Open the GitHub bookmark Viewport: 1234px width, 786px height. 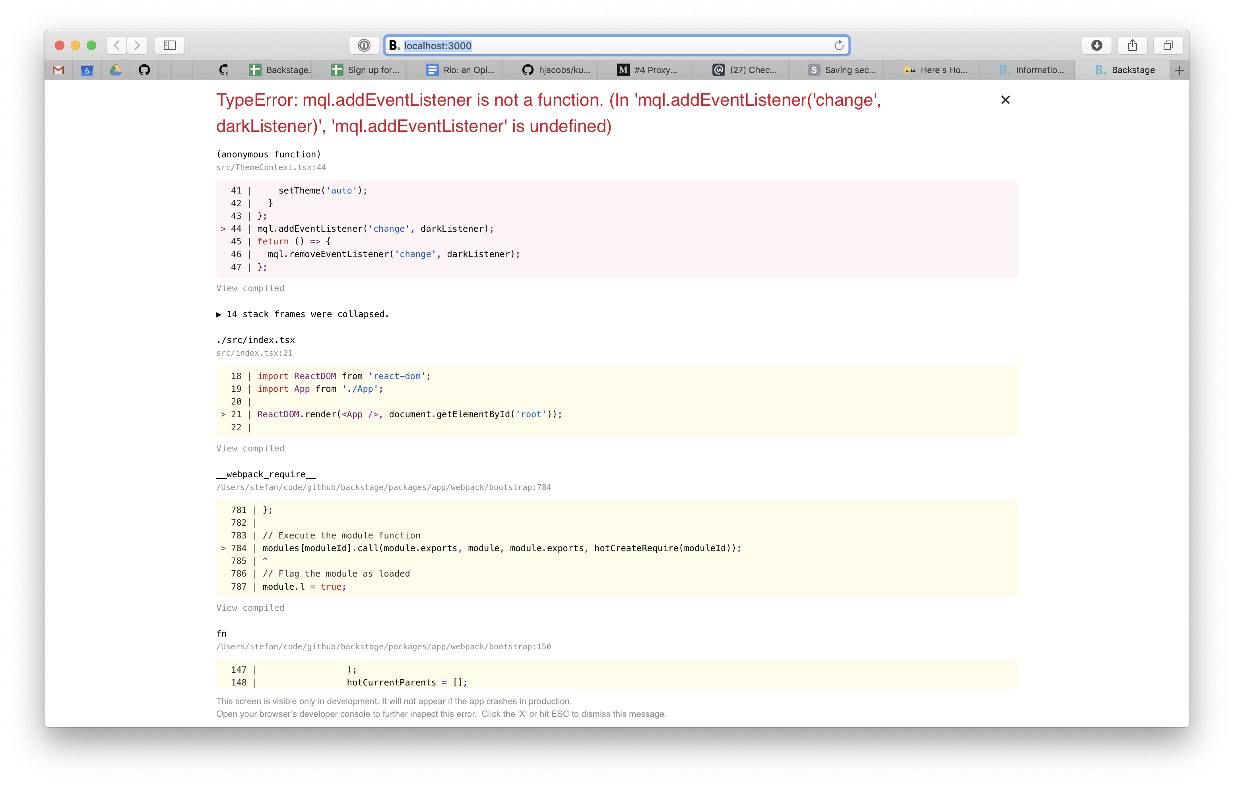click(x=144, y=70)
